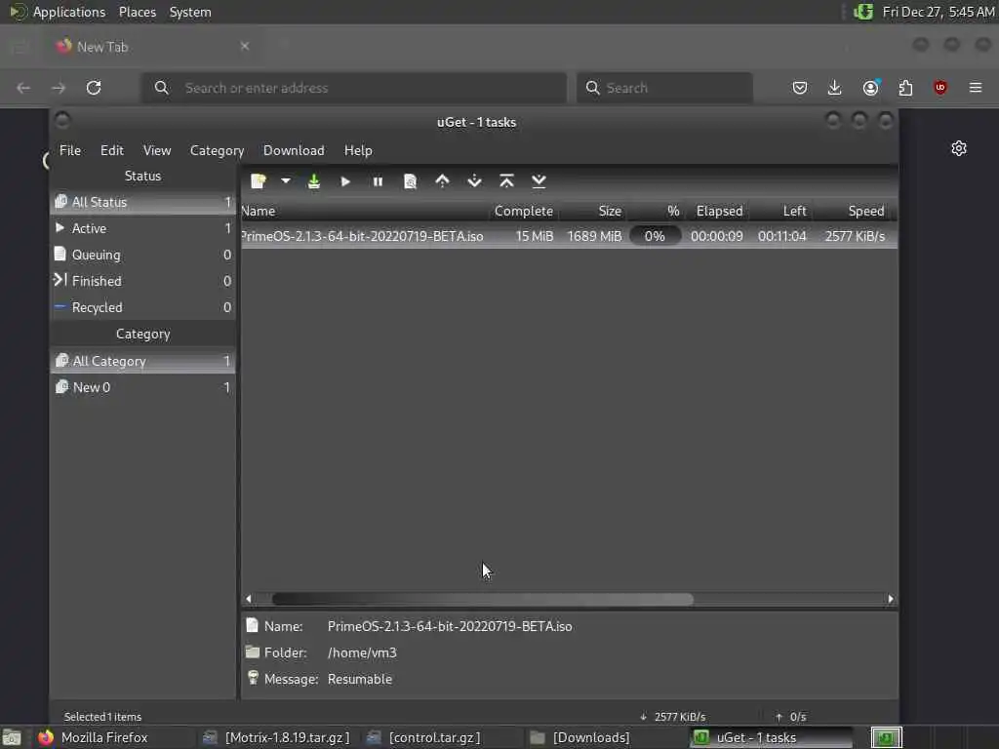Select the Queuing status filter
The image size is (999, 749).
(x=142, y=255)
